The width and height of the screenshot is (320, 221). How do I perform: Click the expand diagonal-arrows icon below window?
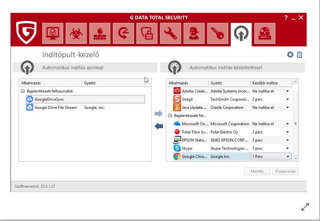pyautogui.click(x=305, y=207)
